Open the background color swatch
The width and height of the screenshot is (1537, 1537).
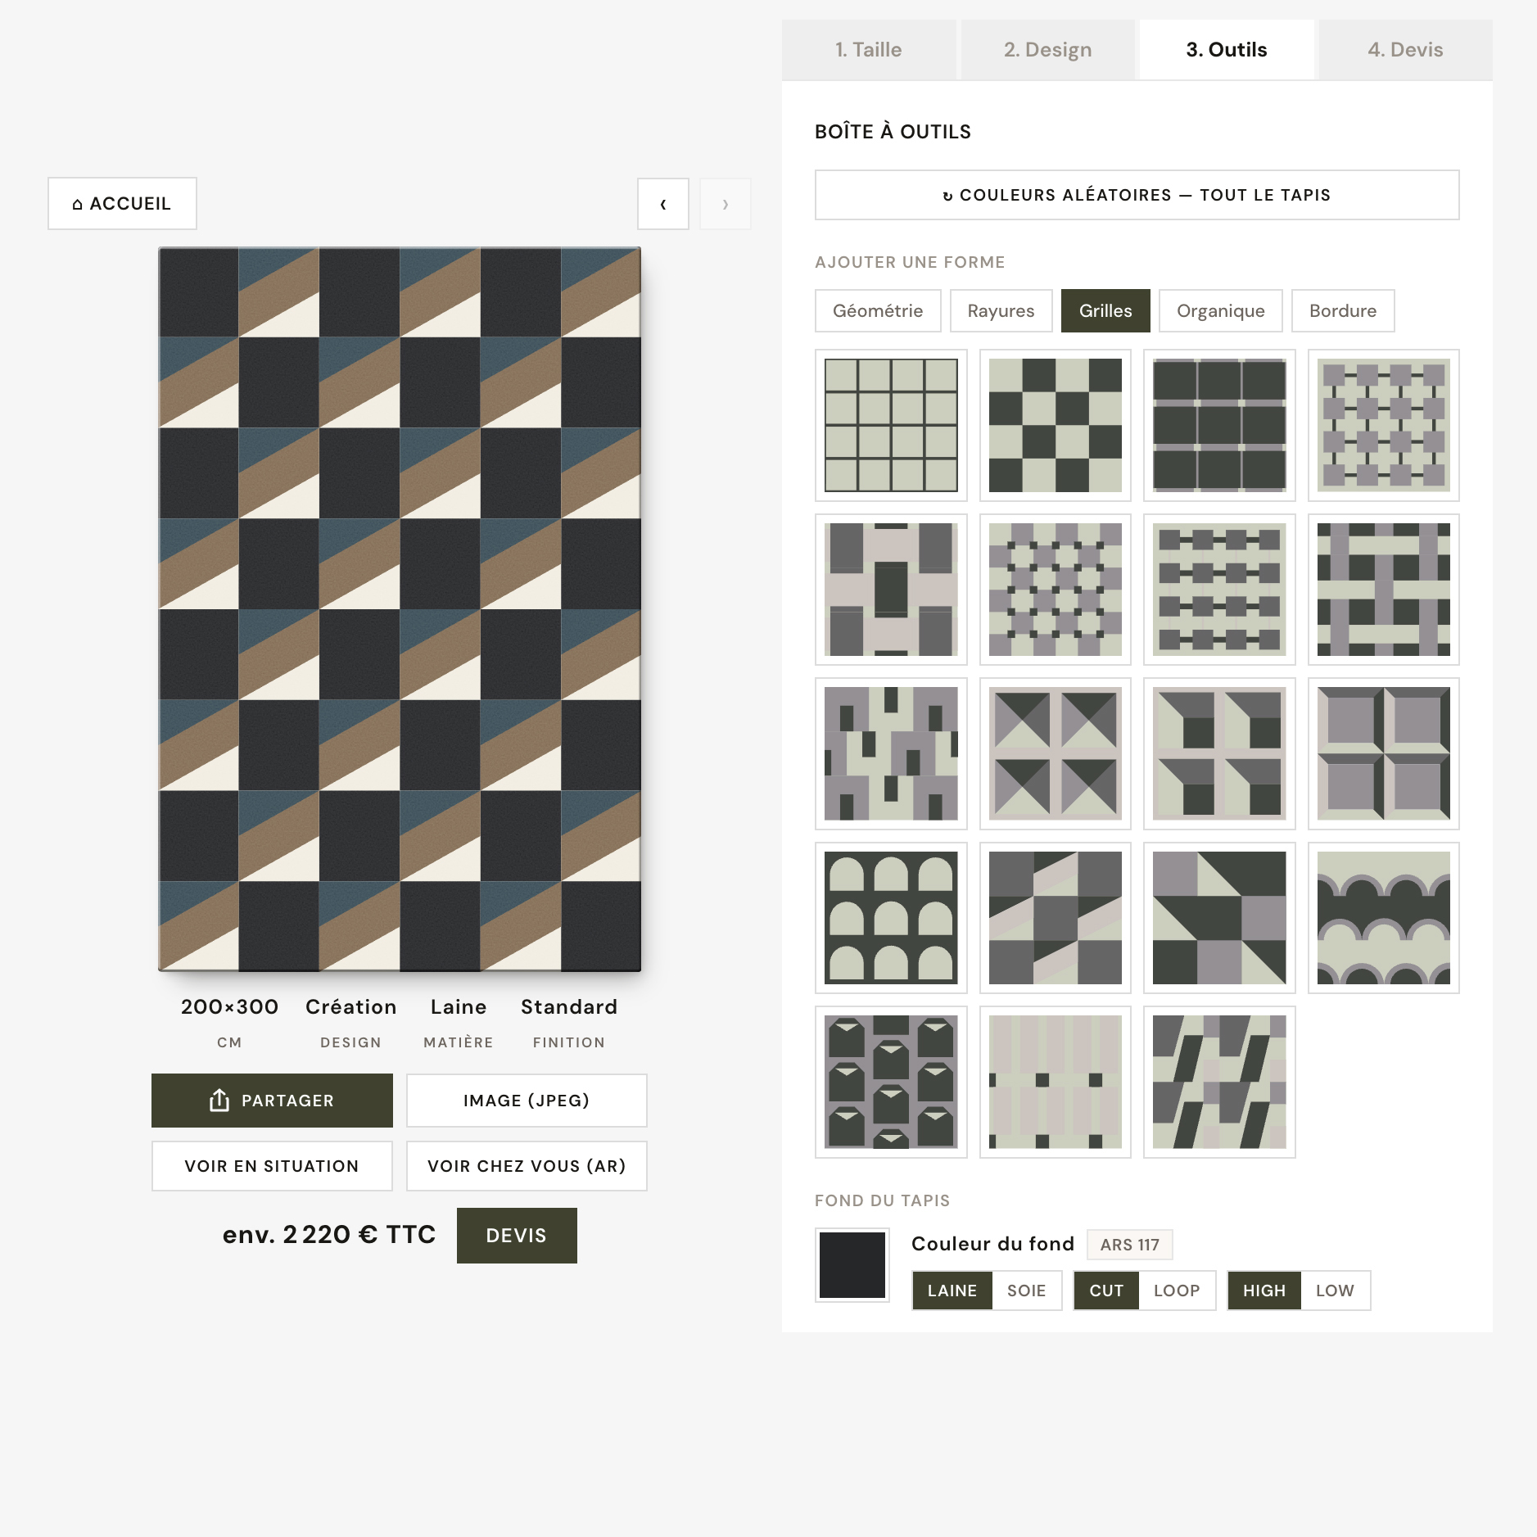tap(852, 1265)
